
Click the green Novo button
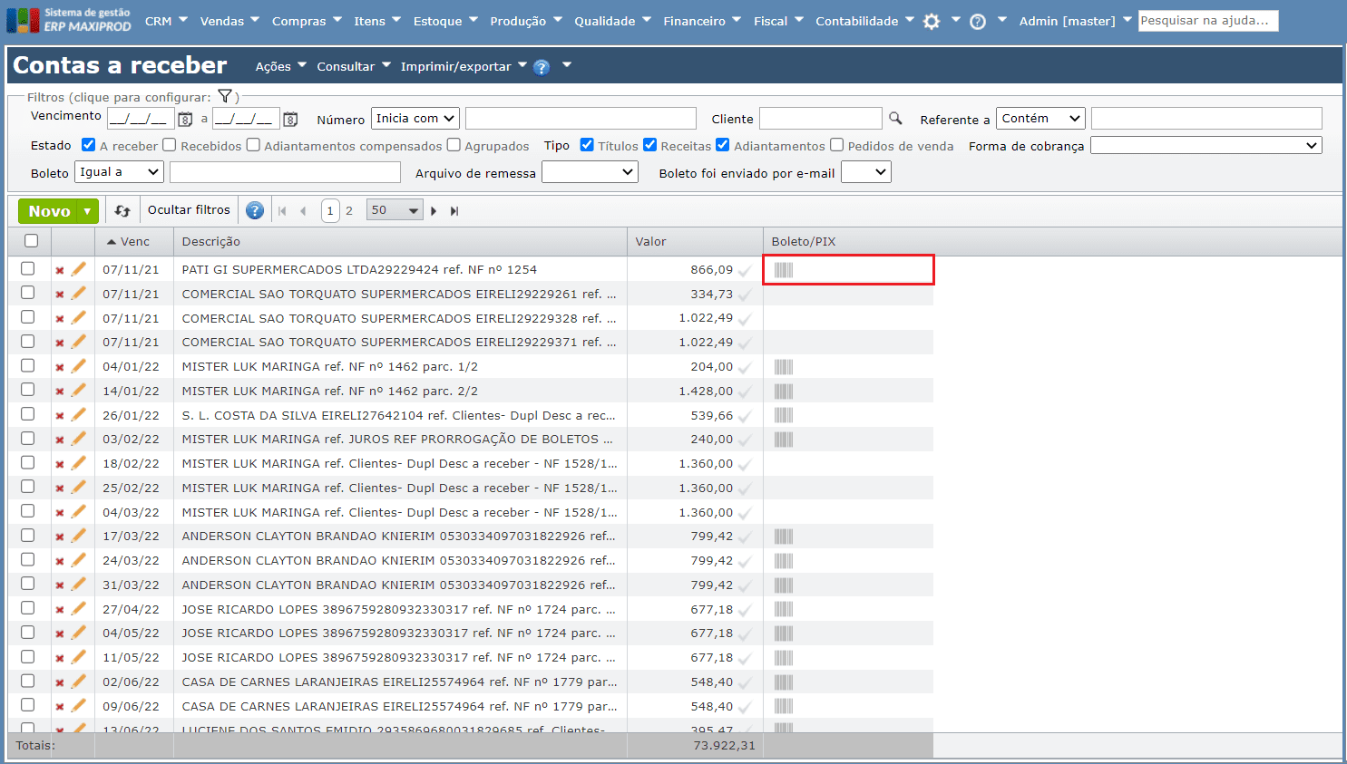[49, 211]
